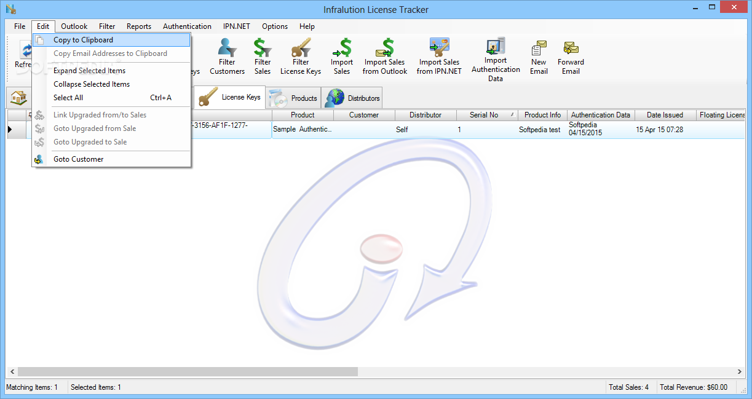Click the application icon in title bar
The height and width of the screenshot is (399, 752).
tap(10, 9)
